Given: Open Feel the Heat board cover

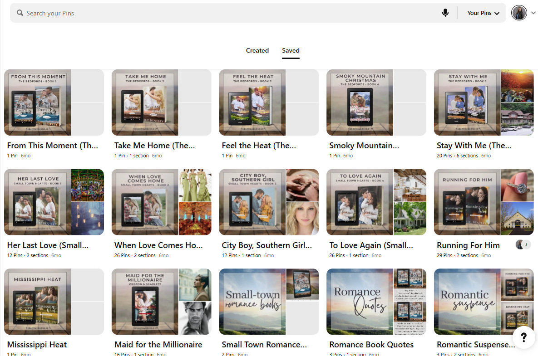Looking at the screenshot, I should pyautogui.click(x=252, y=102).
